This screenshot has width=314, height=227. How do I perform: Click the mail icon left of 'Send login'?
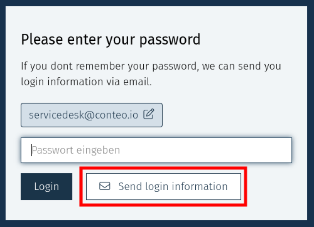[105, 186]
